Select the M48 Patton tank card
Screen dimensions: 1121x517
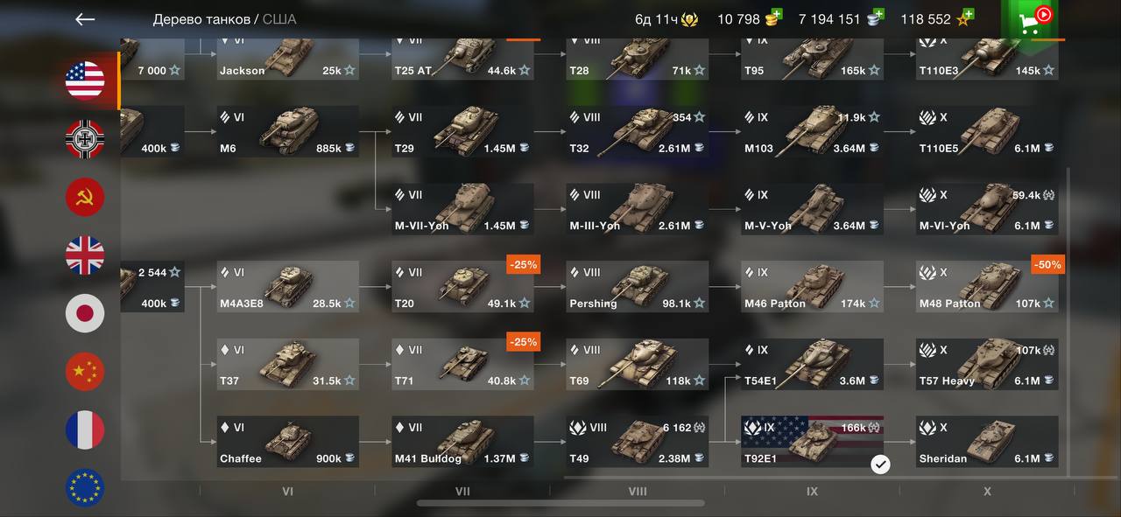(987, 286)
